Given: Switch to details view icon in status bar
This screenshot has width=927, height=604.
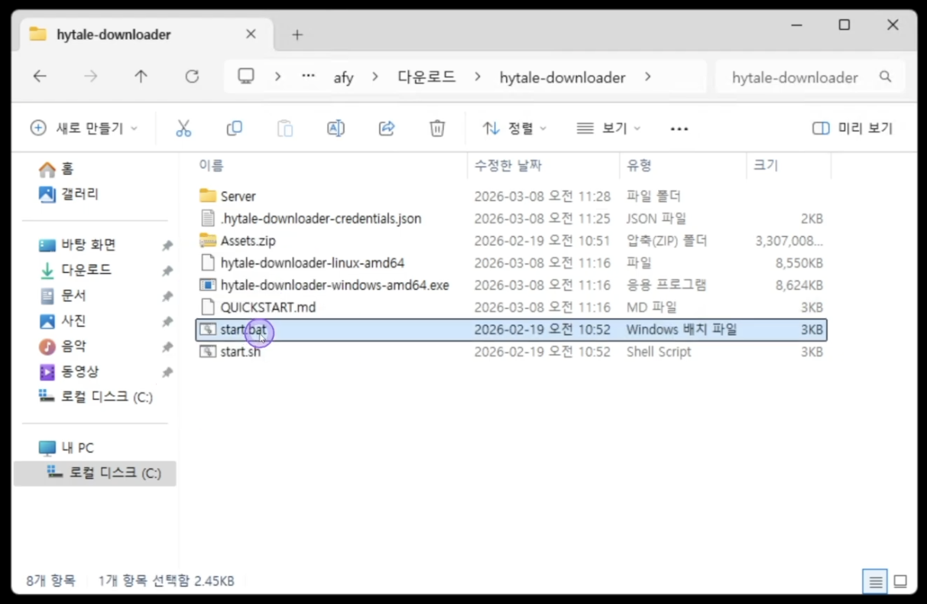Looking at the screenshot, I should coord(876,582).
